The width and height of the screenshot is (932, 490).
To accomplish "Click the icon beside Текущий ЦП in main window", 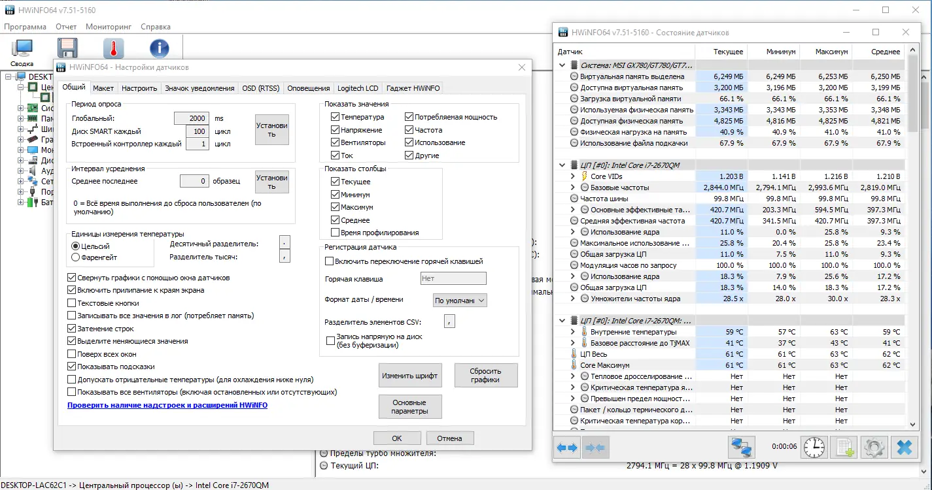I will (x=323, y=466).
